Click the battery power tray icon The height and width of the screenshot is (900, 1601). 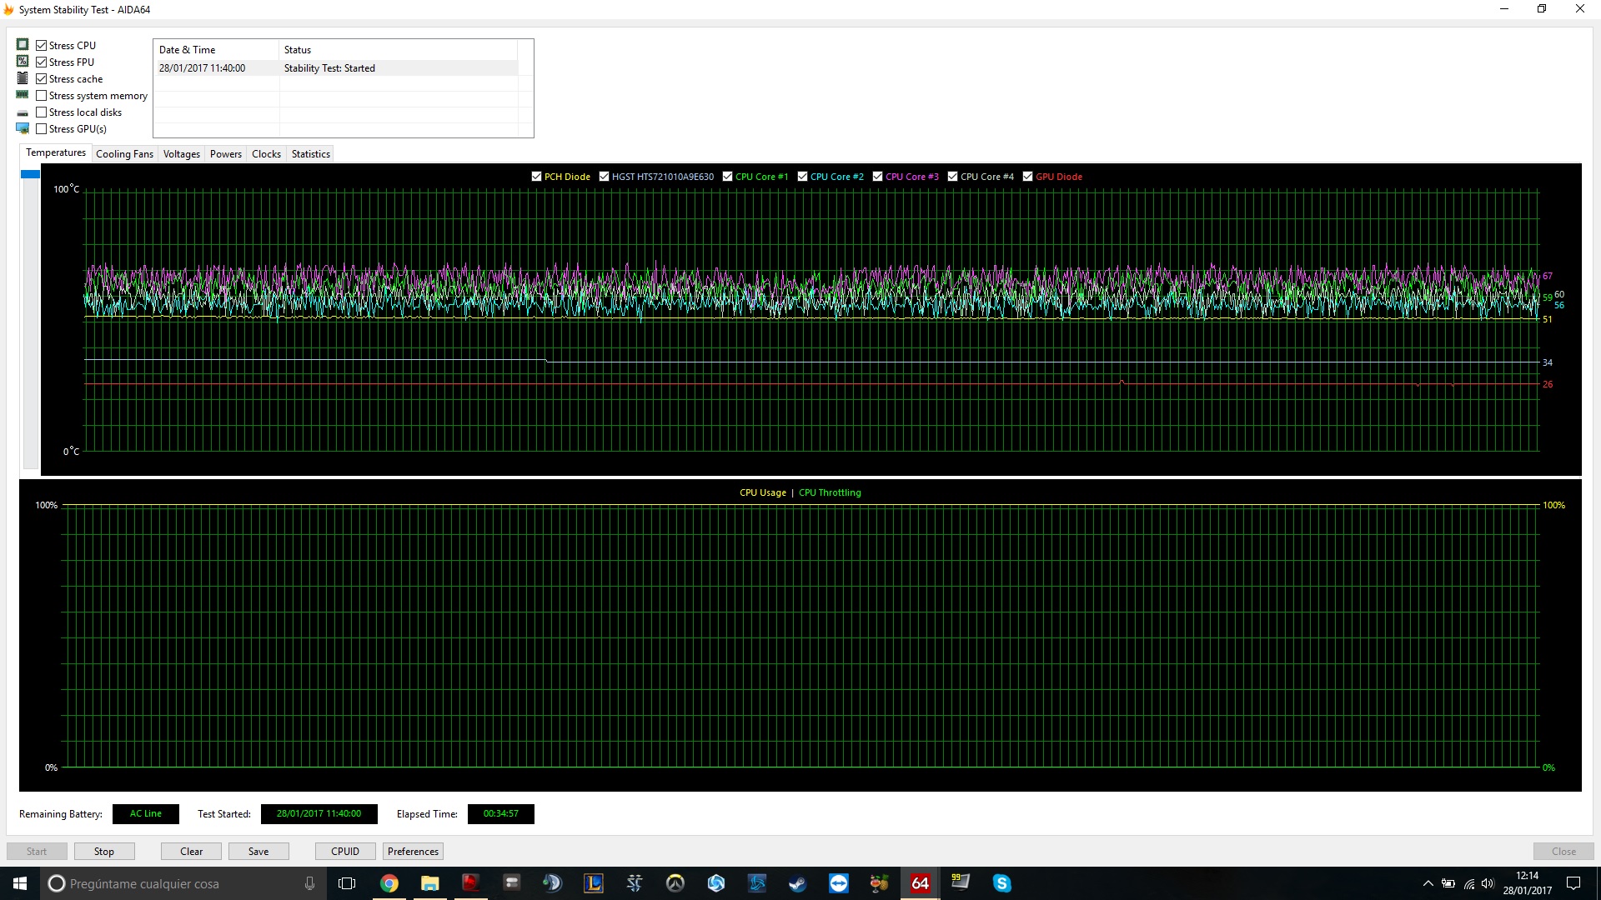pyautogui.click(x=1448, y=883)
